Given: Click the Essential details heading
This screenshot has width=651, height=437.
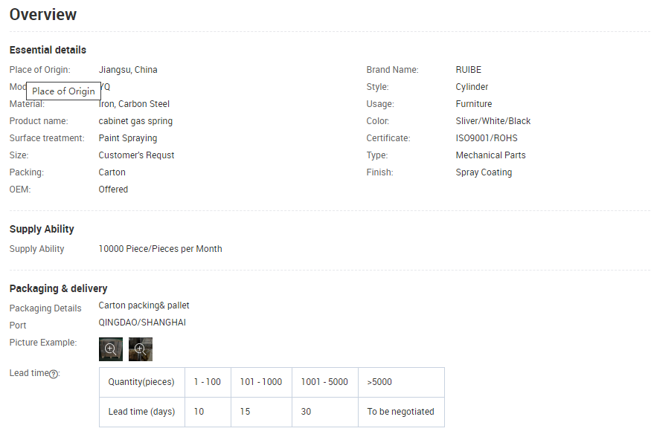Looking at the screenshot, I should pyautogui.click(x=48, y=51).
